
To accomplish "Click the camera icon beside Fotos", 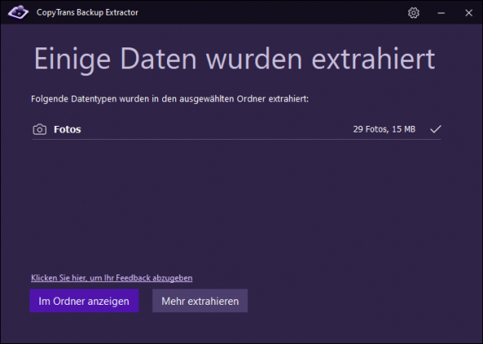I will 39,129.
